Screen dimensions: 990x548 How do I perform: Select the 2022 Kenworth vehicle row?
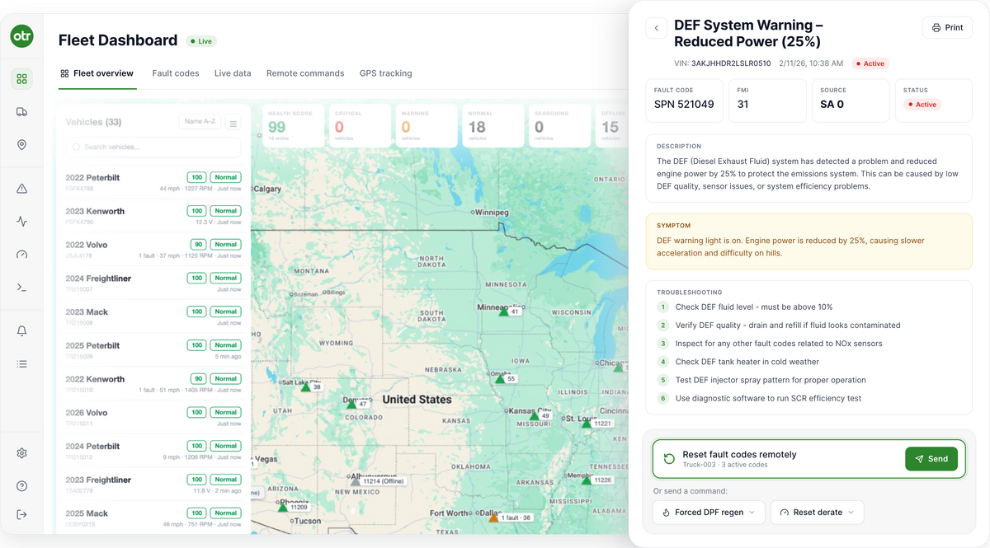pos(153,384)
